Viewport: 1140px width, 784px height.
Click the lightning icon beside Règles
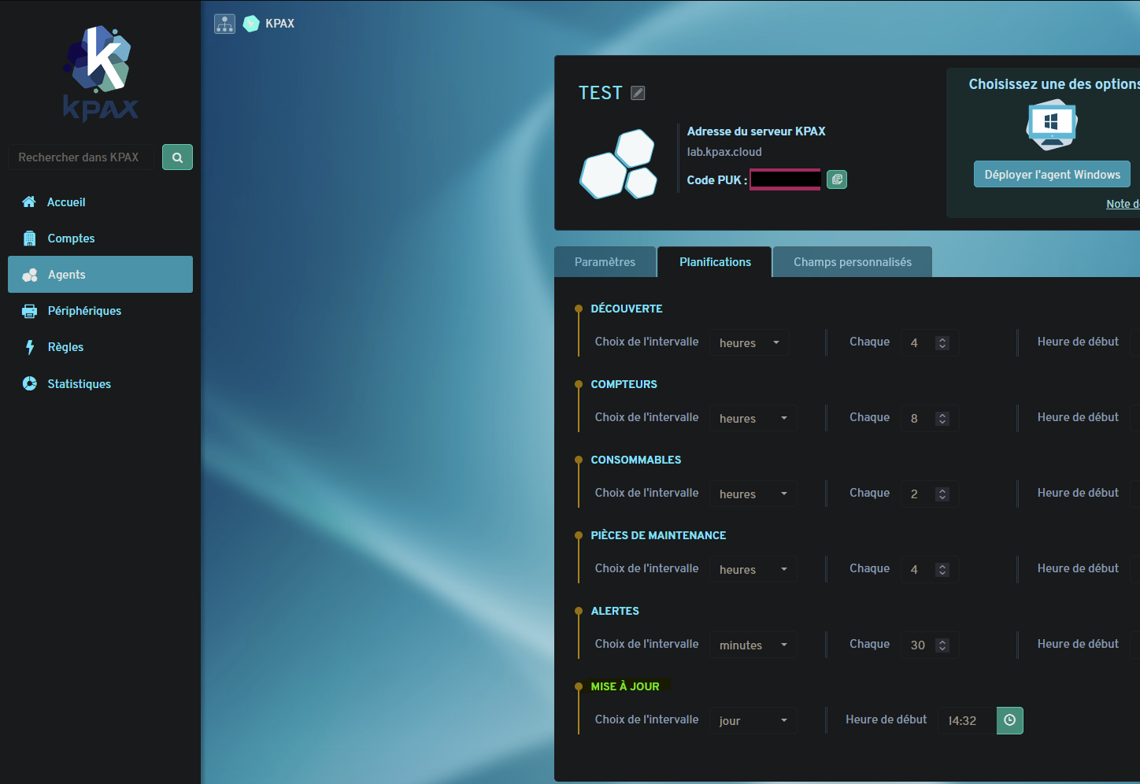tap(30, 347)
